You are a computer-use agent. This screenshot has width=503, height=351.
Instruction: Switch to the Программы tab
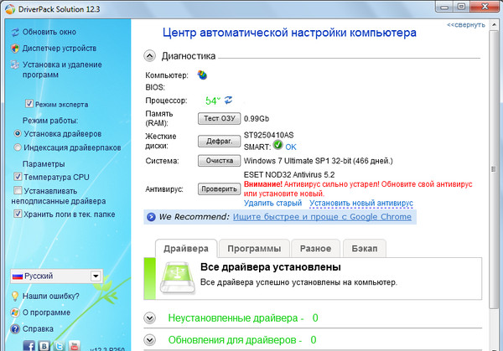pos(254,249)
